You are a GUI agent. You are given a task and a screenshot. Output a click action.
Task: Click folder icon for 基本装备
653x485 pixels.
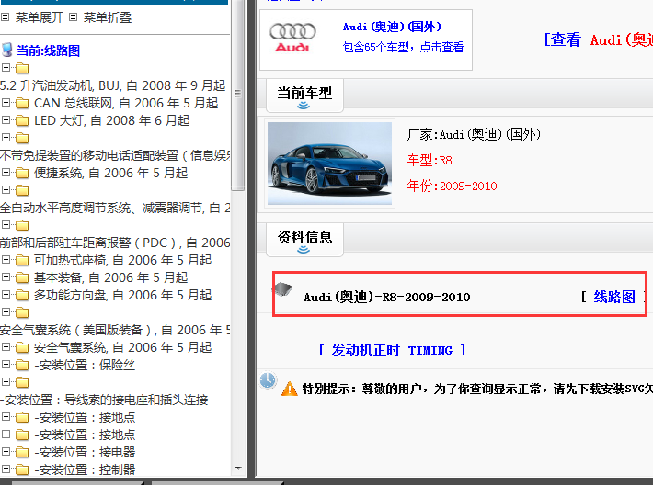pos(22,277)
